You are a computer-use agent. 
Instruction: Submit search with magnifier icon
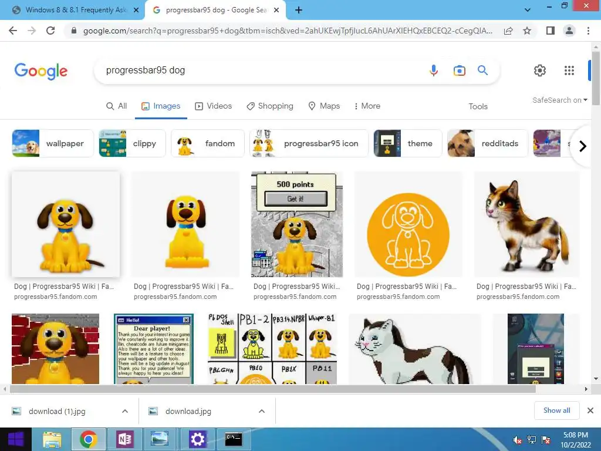click(x=482, y=70)
